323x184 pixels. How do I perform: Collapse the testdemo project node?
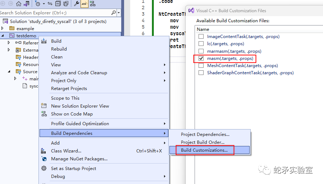(3, 36)
